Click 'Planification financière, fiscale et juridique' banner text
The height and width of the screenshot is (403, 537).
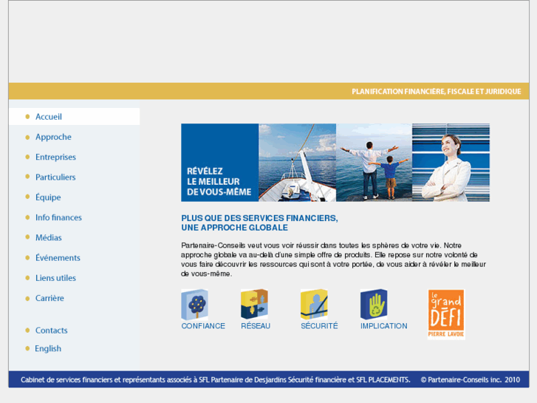[437, 92]
